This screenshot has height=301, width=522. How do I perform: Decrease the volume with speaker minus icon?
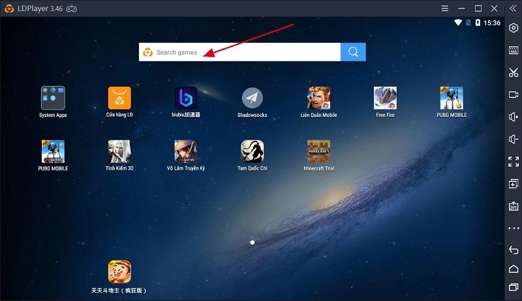click(x=514, y=139)
